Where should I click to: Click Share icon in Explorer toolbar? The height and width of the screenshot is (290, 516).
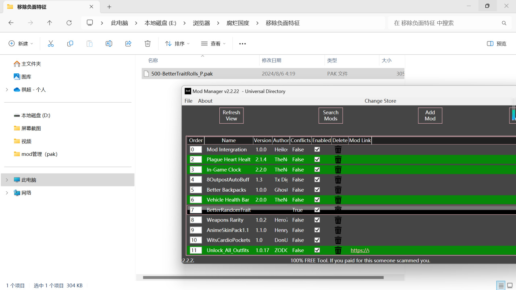[128, 43]
